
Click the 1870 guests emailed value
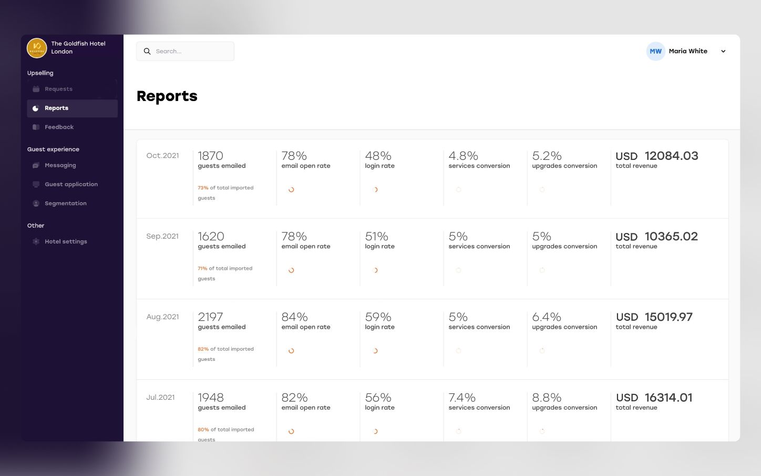click(211, 156)
